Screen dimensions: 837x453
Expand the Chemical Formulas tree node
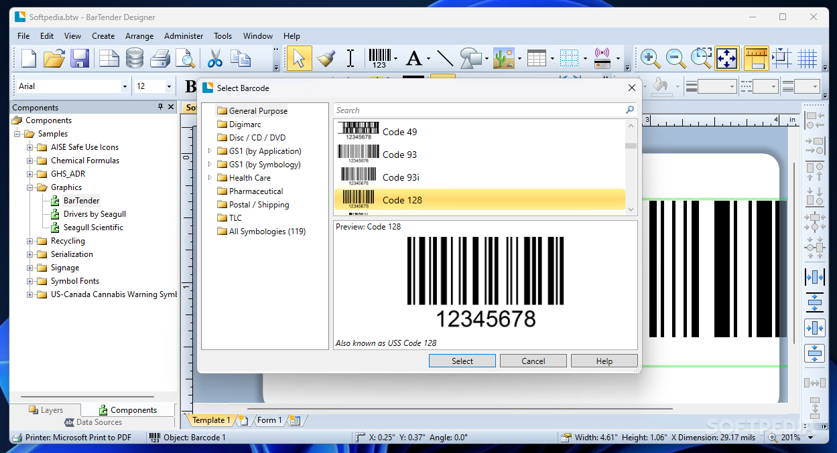click(30, 161)
